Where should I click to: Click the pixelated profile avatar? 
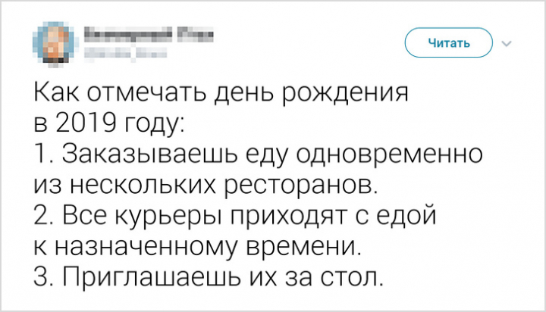click(x=53, y=43)
